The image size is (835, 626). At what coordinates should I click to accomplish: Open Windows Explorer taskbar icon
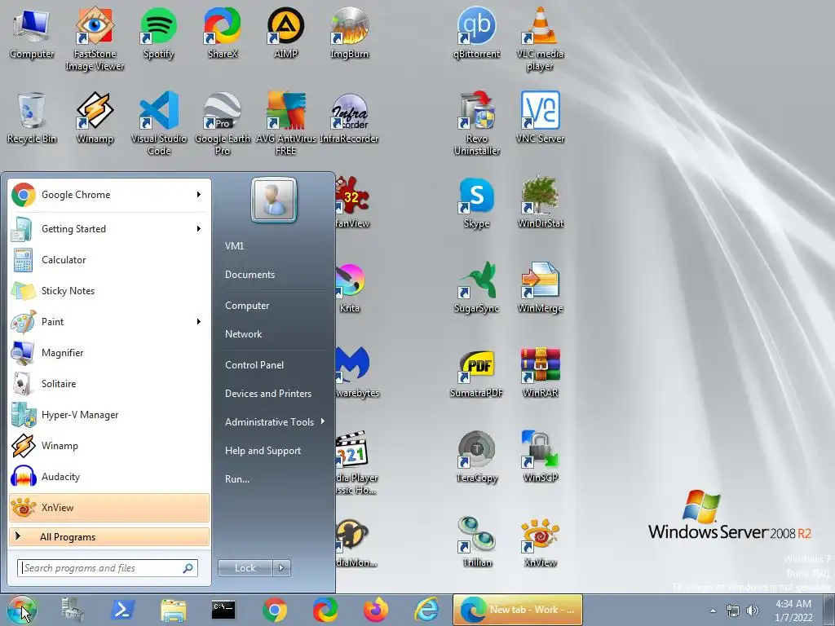point(173,610)
